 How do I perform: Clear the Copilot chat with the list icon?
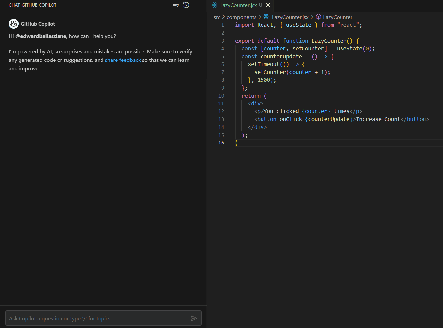coord(176,5)
